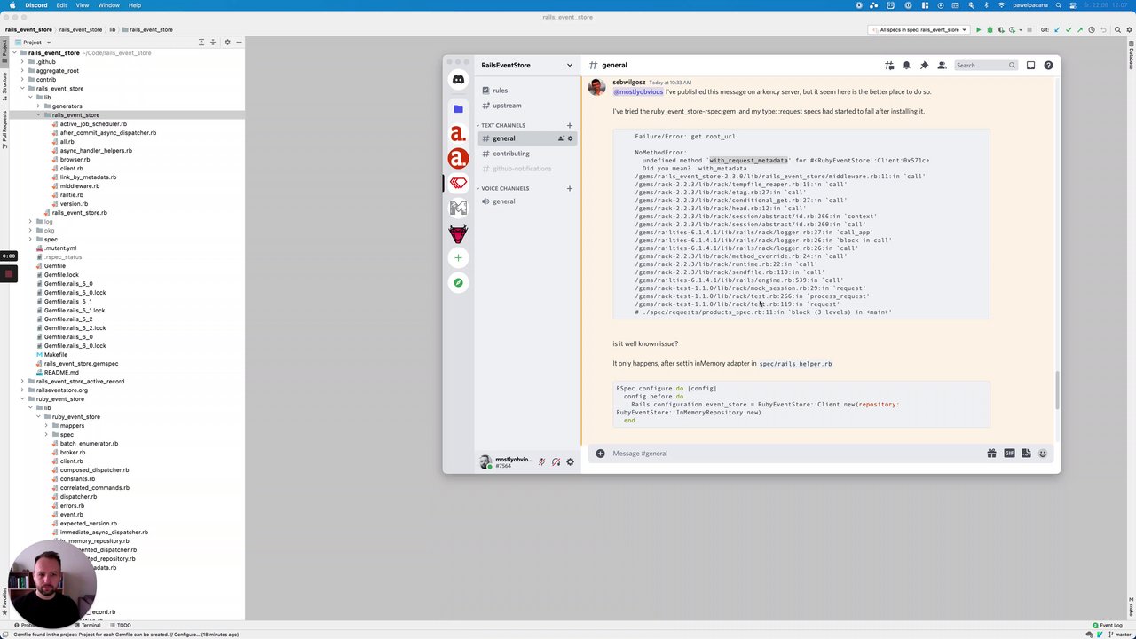Screen dimensions: 1136x639
Task: Open the View menu
Action: pos(83,5)
